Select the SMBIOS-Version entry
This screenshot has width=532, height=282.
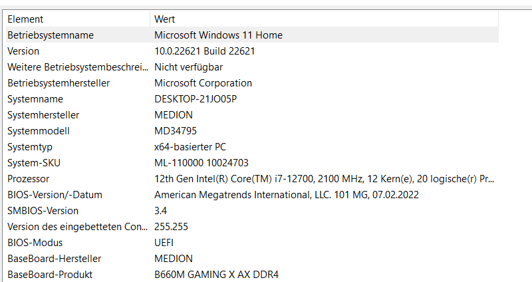click(43, 211)
